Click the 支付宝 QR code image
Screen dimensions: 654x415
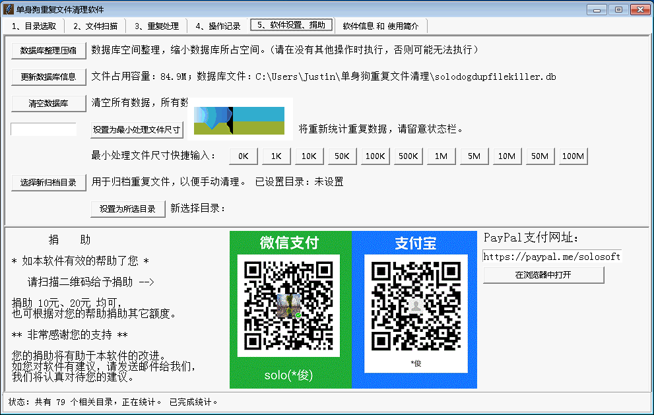[x=416, y=307]
